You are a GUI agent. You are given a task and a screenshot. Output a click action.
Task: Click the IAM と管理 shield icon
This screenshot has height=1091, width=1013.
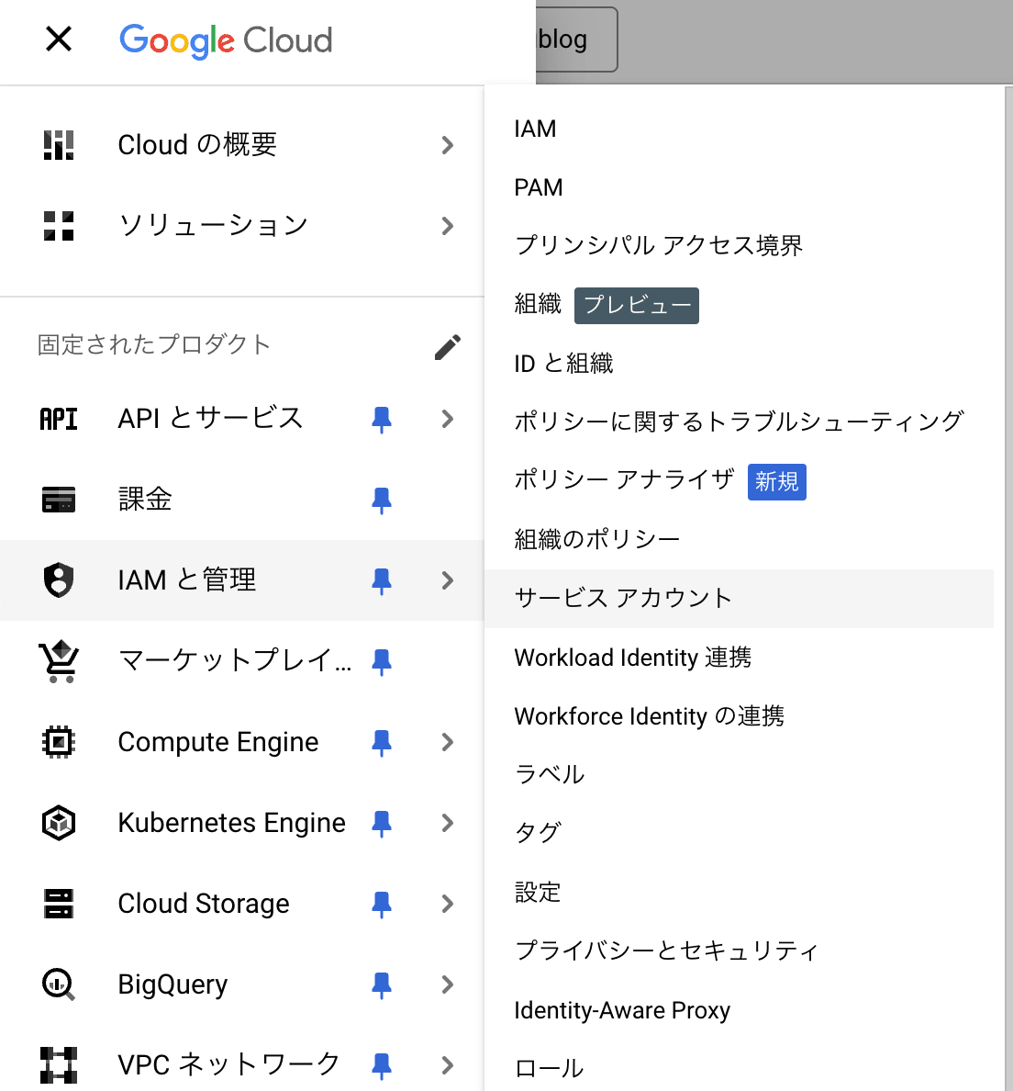point(59,580)
